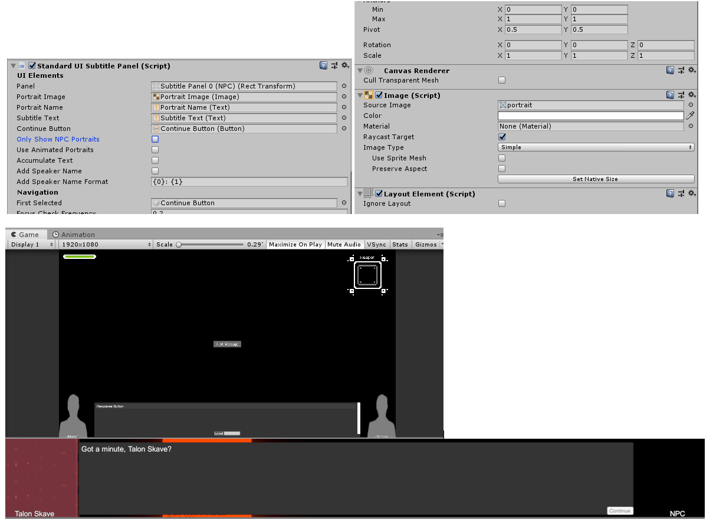The width and height of the screenshot is (713, 526).
Task: Enable Add Speaker Name checkbox
Action: tap(155, 171)
